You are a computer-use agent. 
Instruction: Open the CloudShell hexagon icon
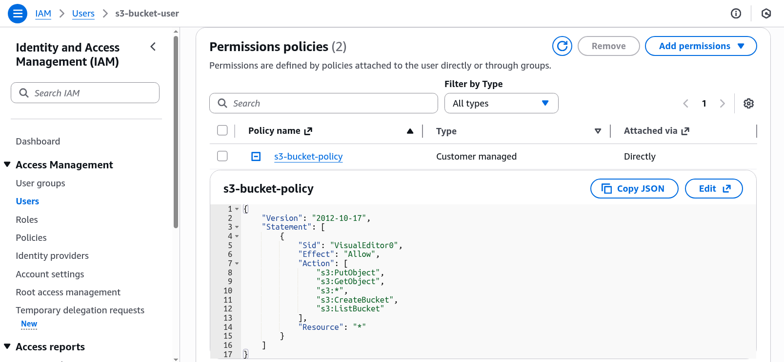click(766, 14)
